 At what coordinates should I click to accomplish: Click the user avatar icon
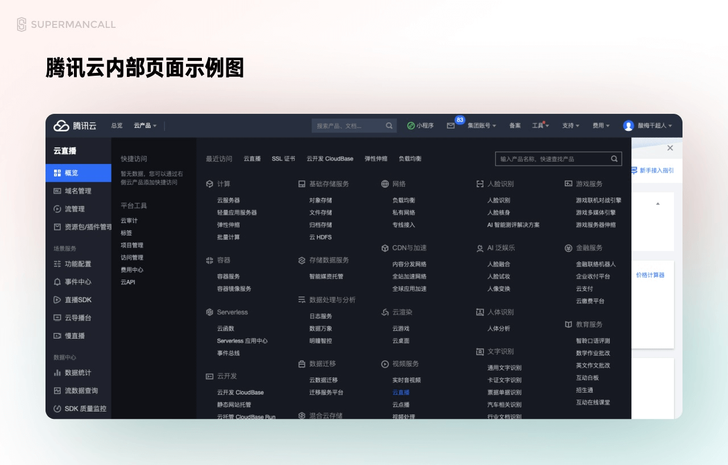[628, 126]
